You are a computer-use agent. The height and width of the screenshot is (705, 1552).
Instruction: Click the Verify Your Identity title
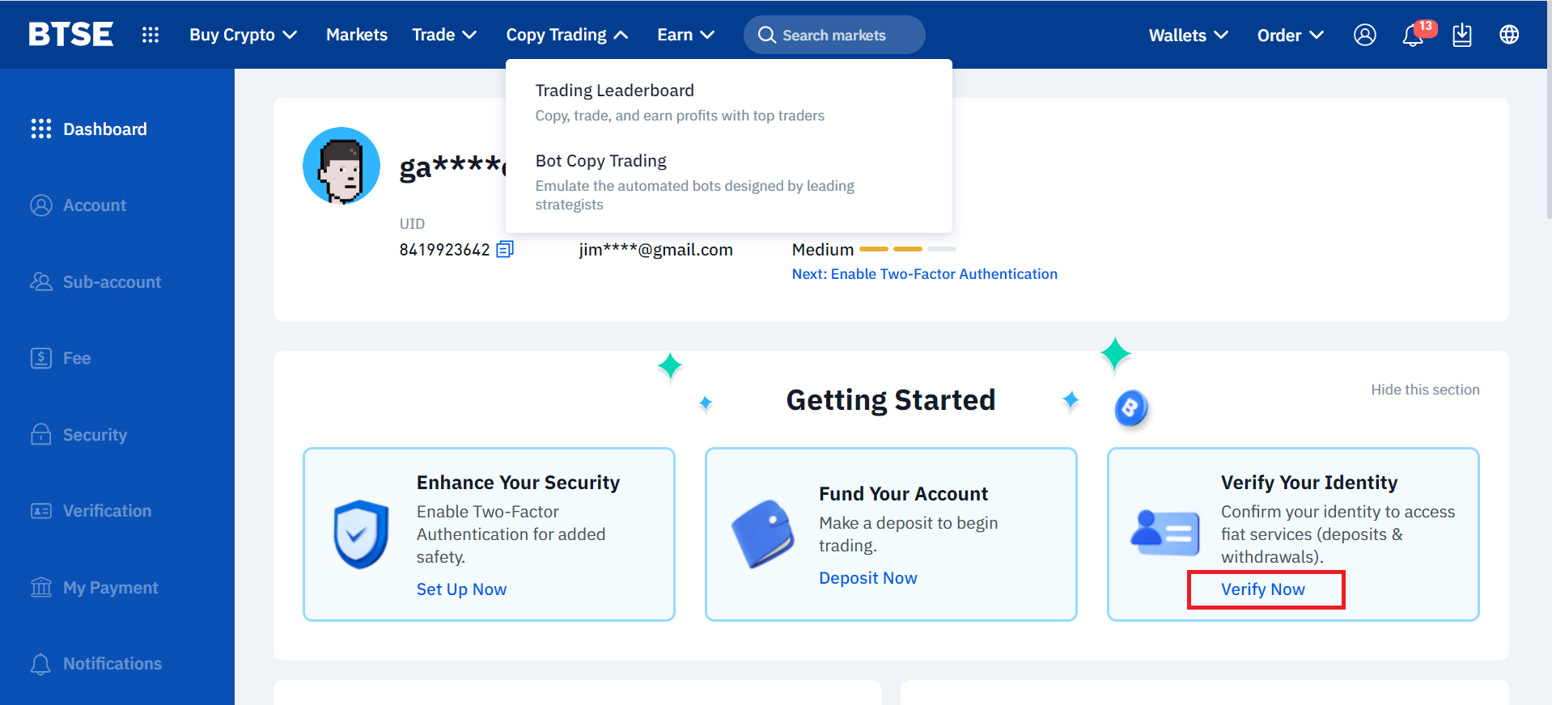click(1308, 483)
